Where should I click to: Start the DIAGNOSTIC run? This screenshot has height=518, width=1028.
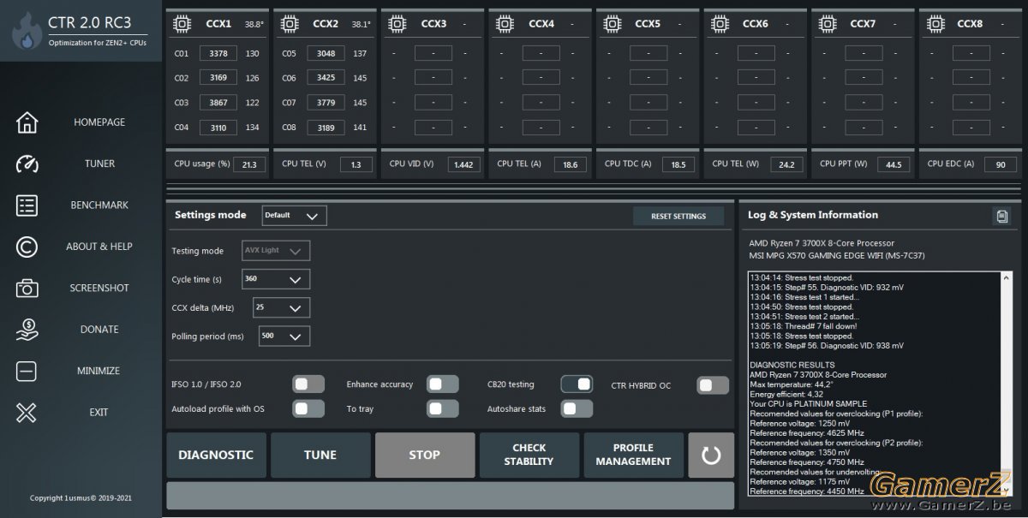coord(216,455)
